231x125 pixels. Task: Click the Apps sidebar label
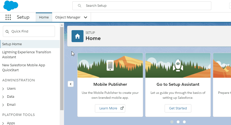11,123
